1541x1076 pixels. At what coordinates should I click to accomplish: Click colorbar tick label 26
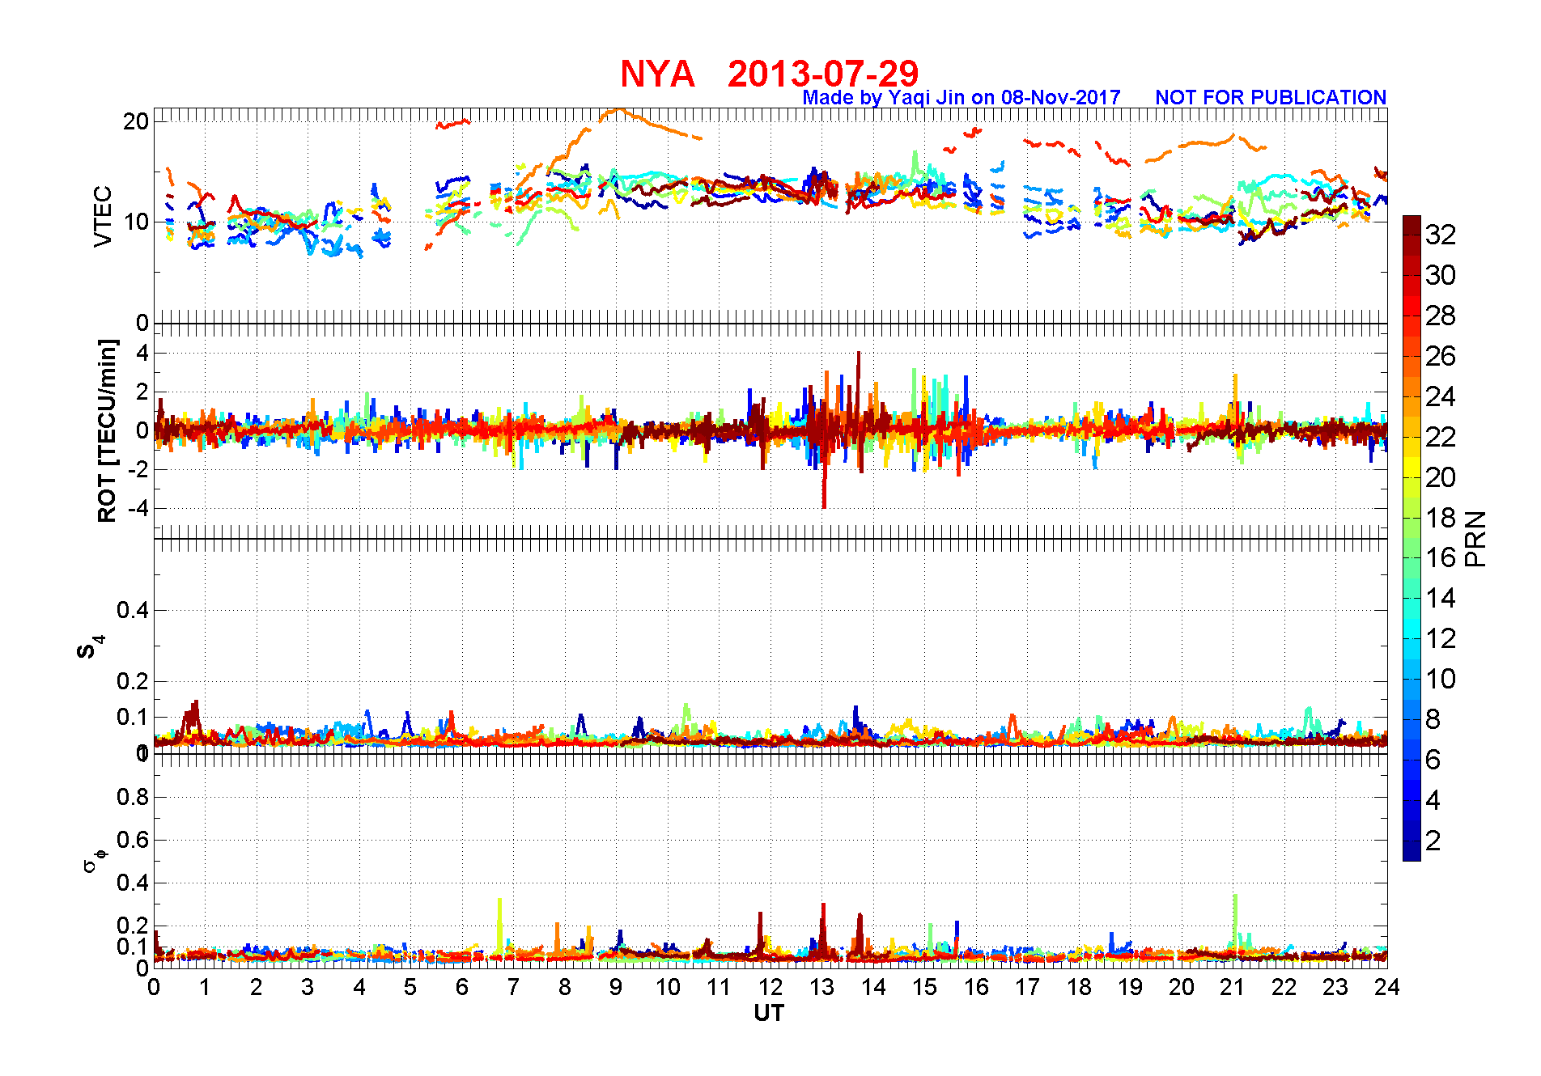[1441, 356]
